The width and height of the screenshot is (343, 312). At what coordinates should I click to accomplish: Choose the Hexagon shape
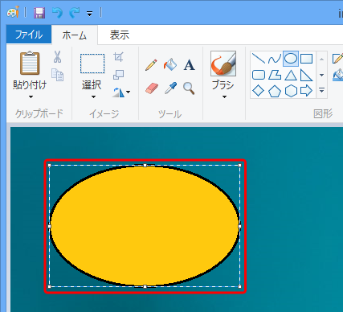coord(291,91)
